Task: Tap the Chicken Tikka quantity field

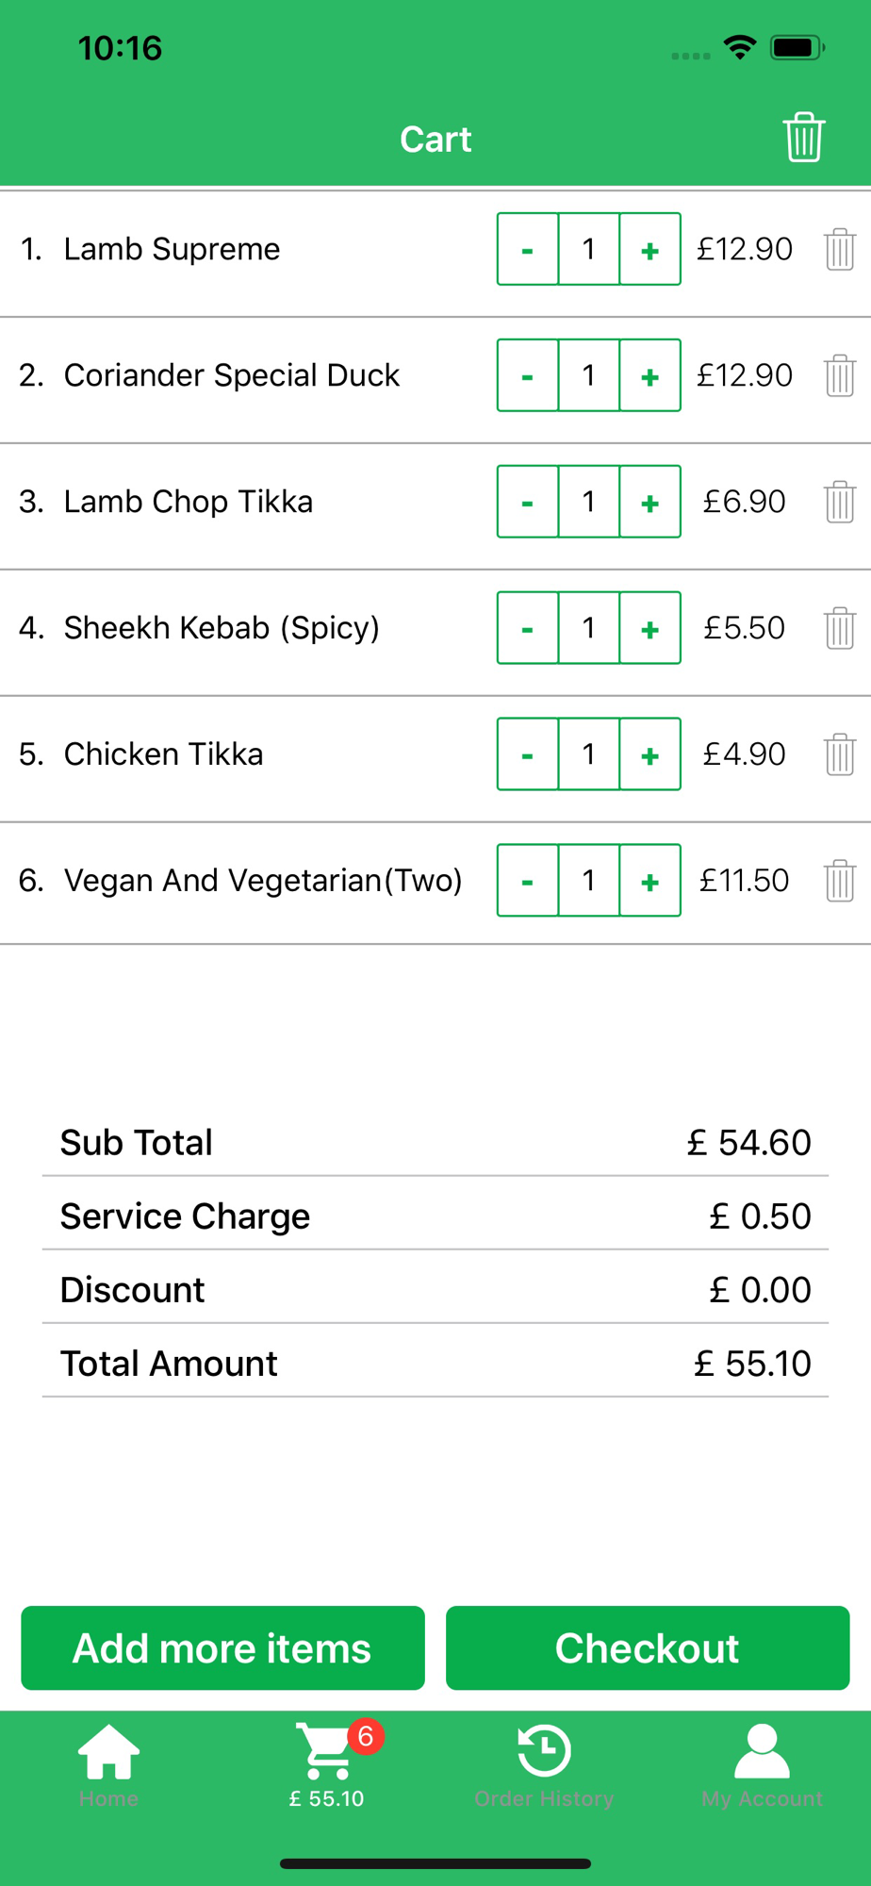Action: (588, 754)
